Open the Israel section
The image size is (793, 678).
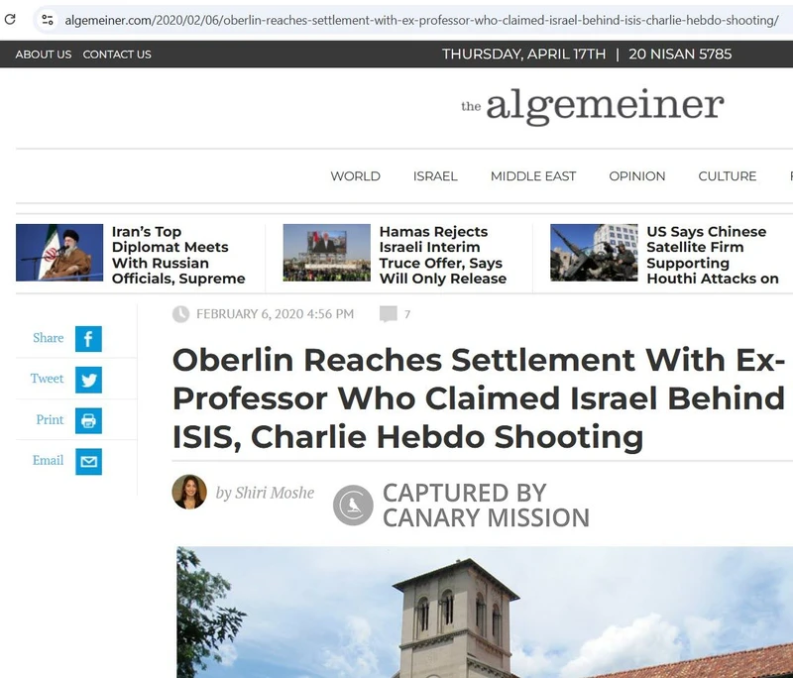pos(435,176)
